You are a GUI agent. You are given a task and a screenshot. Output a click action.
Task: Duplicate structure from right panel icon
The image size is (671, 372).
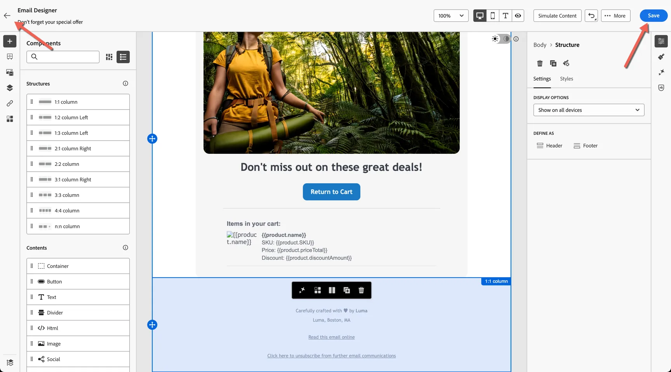(x=553, y=63)
